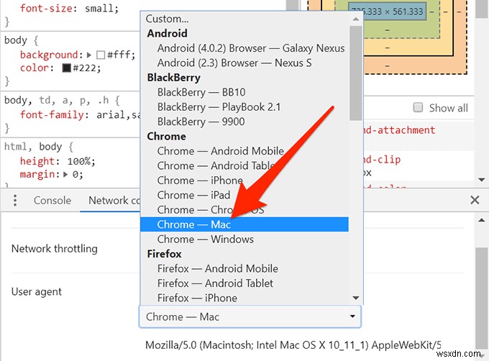Open the user agent select showing Chrome — Mac
This screenshot has width=489, height=361.
click(250, 316)
